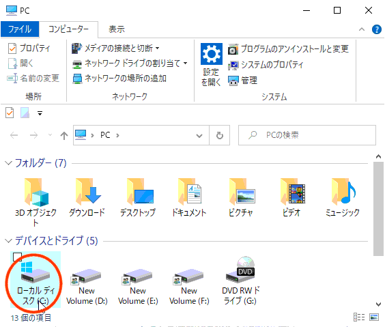The image size is (385, 327).
Task: Click the vertical scrollbar thumb
Action: coord(378,209)
